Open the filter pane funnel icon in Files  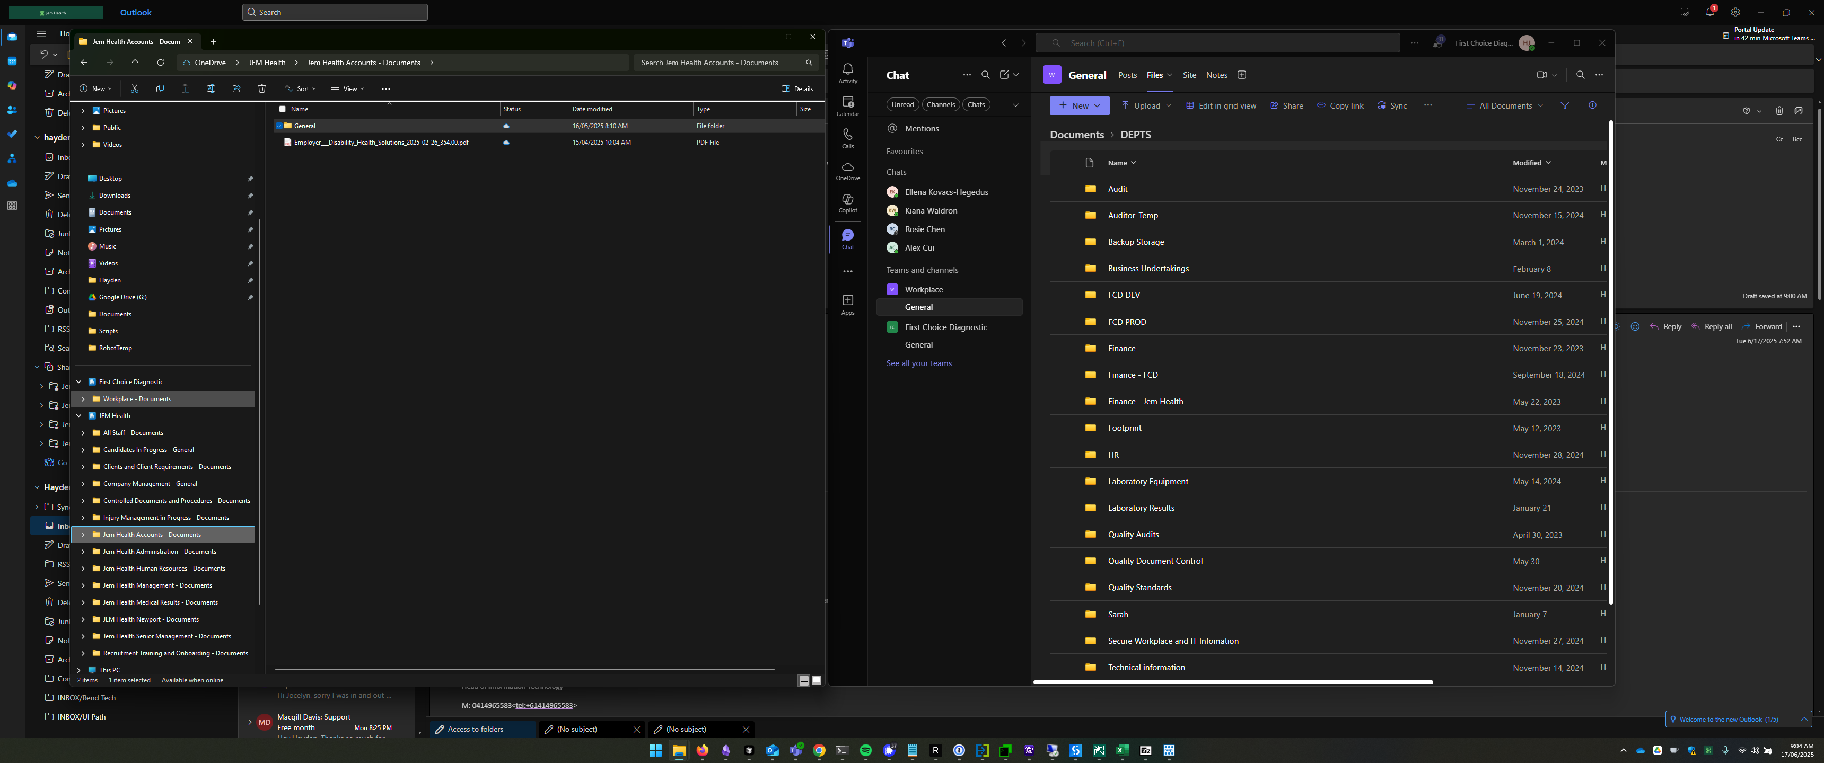(1565, 105)
